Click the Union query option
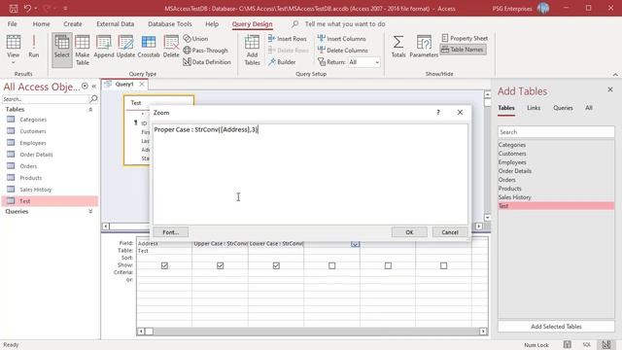Screen dimensions: 622x350 coord(195,39)
